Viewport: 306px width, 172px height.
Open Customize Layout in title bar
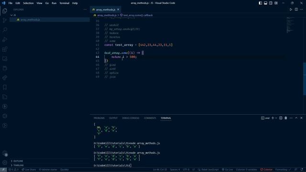click(276, 3)
